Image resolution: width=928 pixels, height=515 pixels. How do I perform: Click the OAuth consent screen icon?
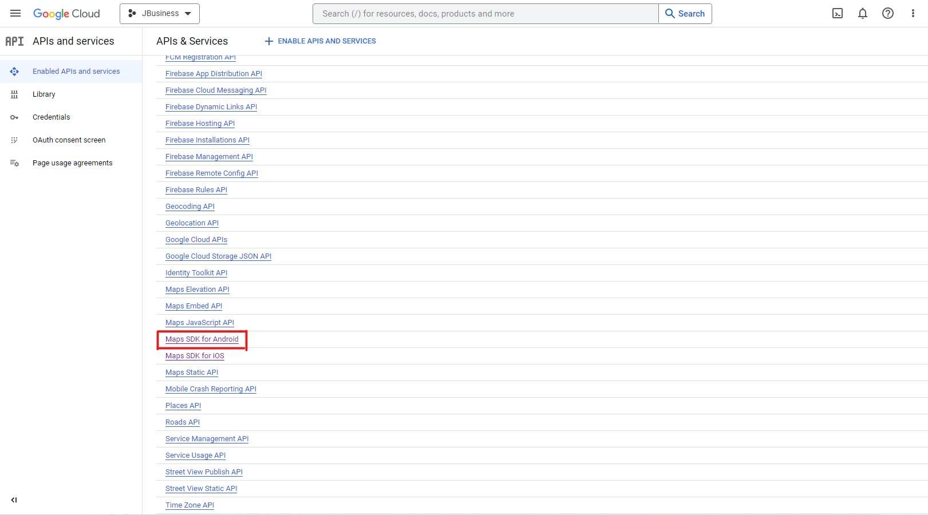pyautogui.click(x=14, y=140)
